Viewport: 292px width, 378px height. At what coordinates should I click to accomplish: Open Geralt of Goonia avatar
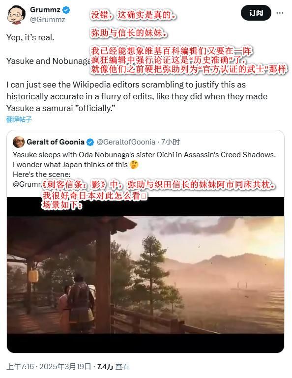coord(19,142)
